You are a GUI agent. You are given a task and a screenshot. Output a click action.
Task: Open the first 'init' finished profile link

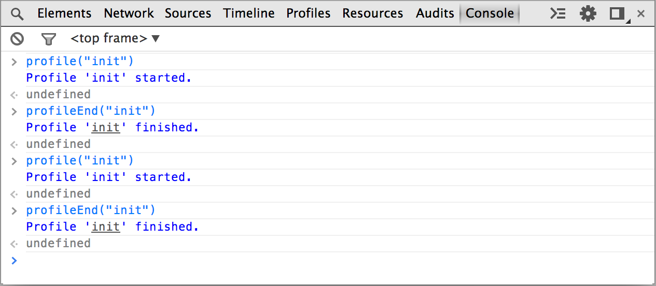(106, 127)
